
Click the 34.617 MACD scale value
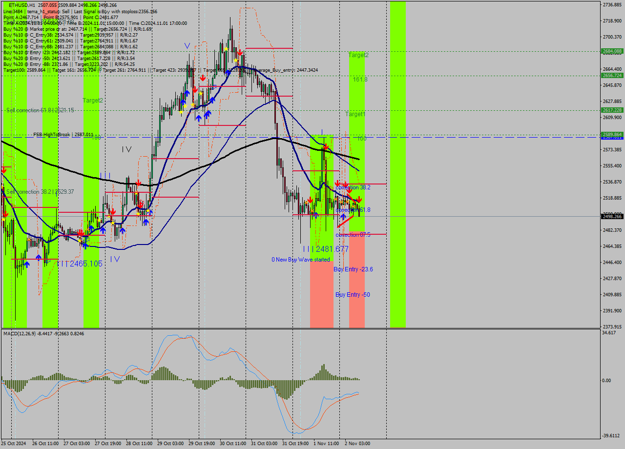tap(609, 332)
